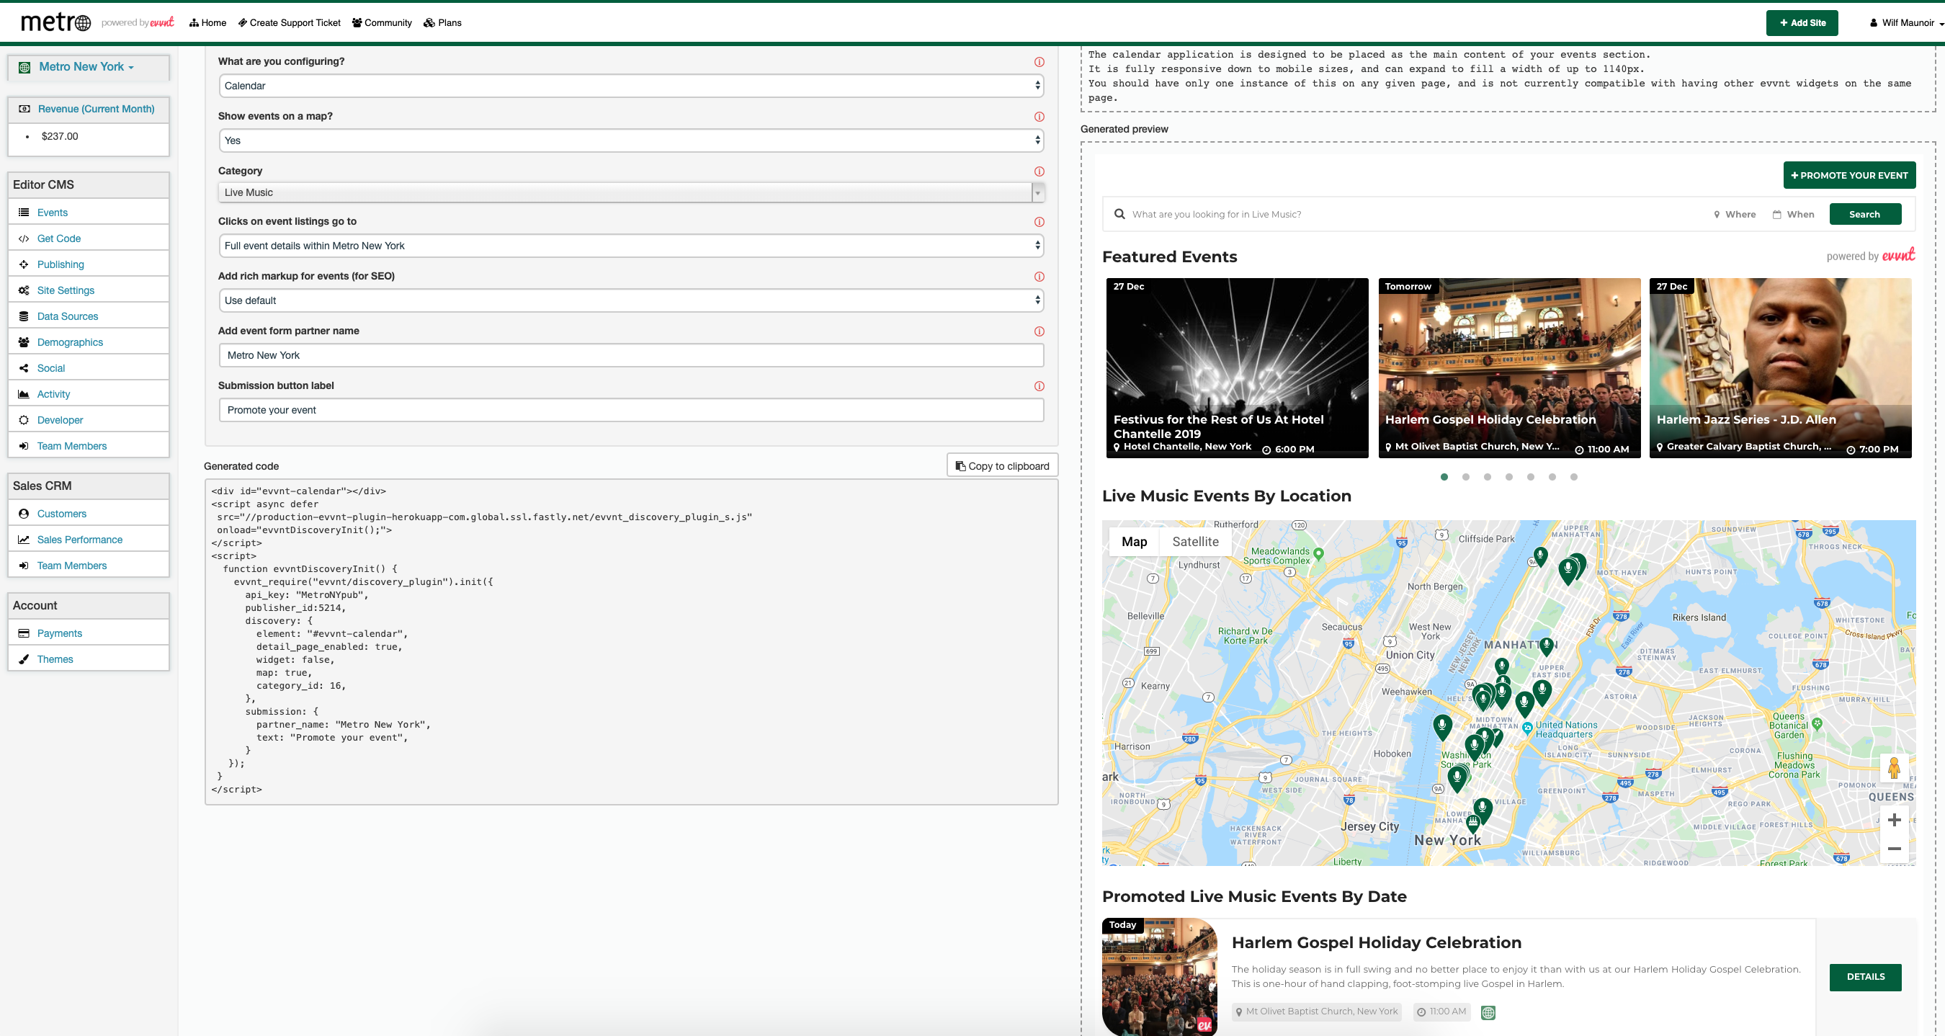This screenshot has width=1945, height=1036.
Task: Click the event marker over the Manhattan label
Action: 1547,646
